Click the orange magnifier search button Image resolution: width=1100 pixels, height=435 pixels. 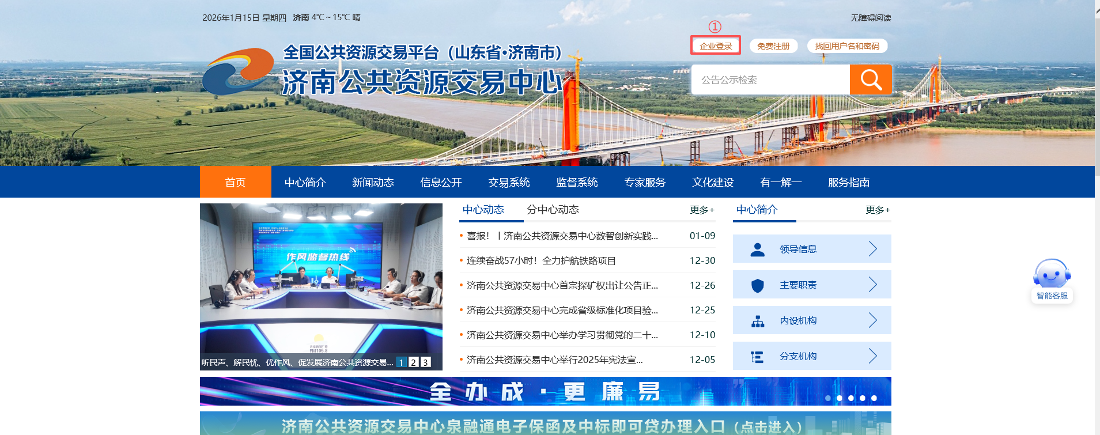pyautogui.click(x=870, y=80)
